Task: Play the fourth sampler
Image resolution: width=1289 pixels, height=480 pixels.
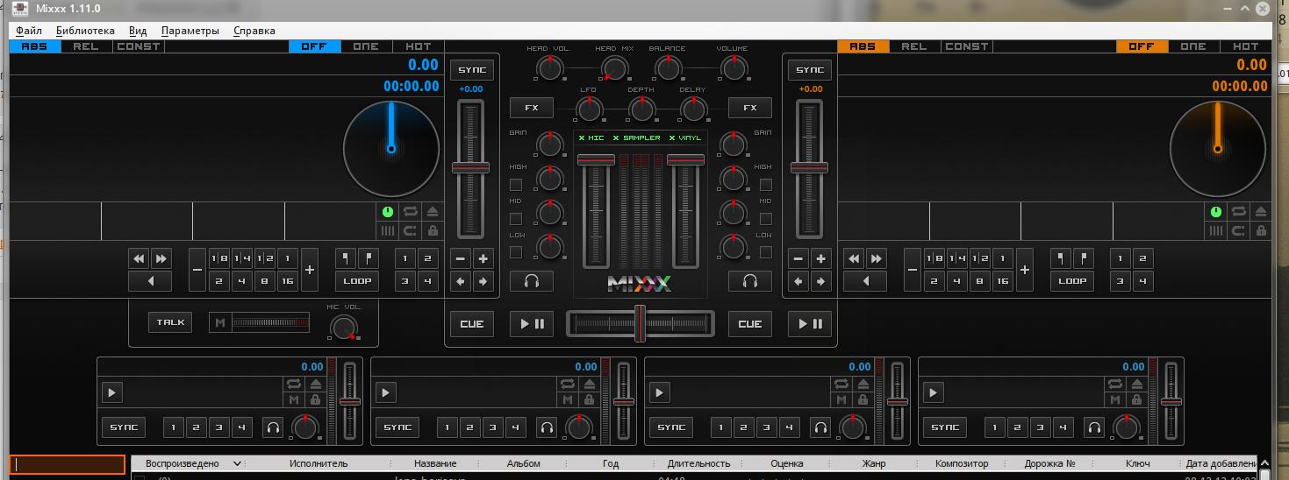Action: point(933,392)
